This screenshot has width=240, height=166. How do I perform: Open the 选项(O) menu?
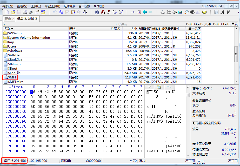pos(69,6)
